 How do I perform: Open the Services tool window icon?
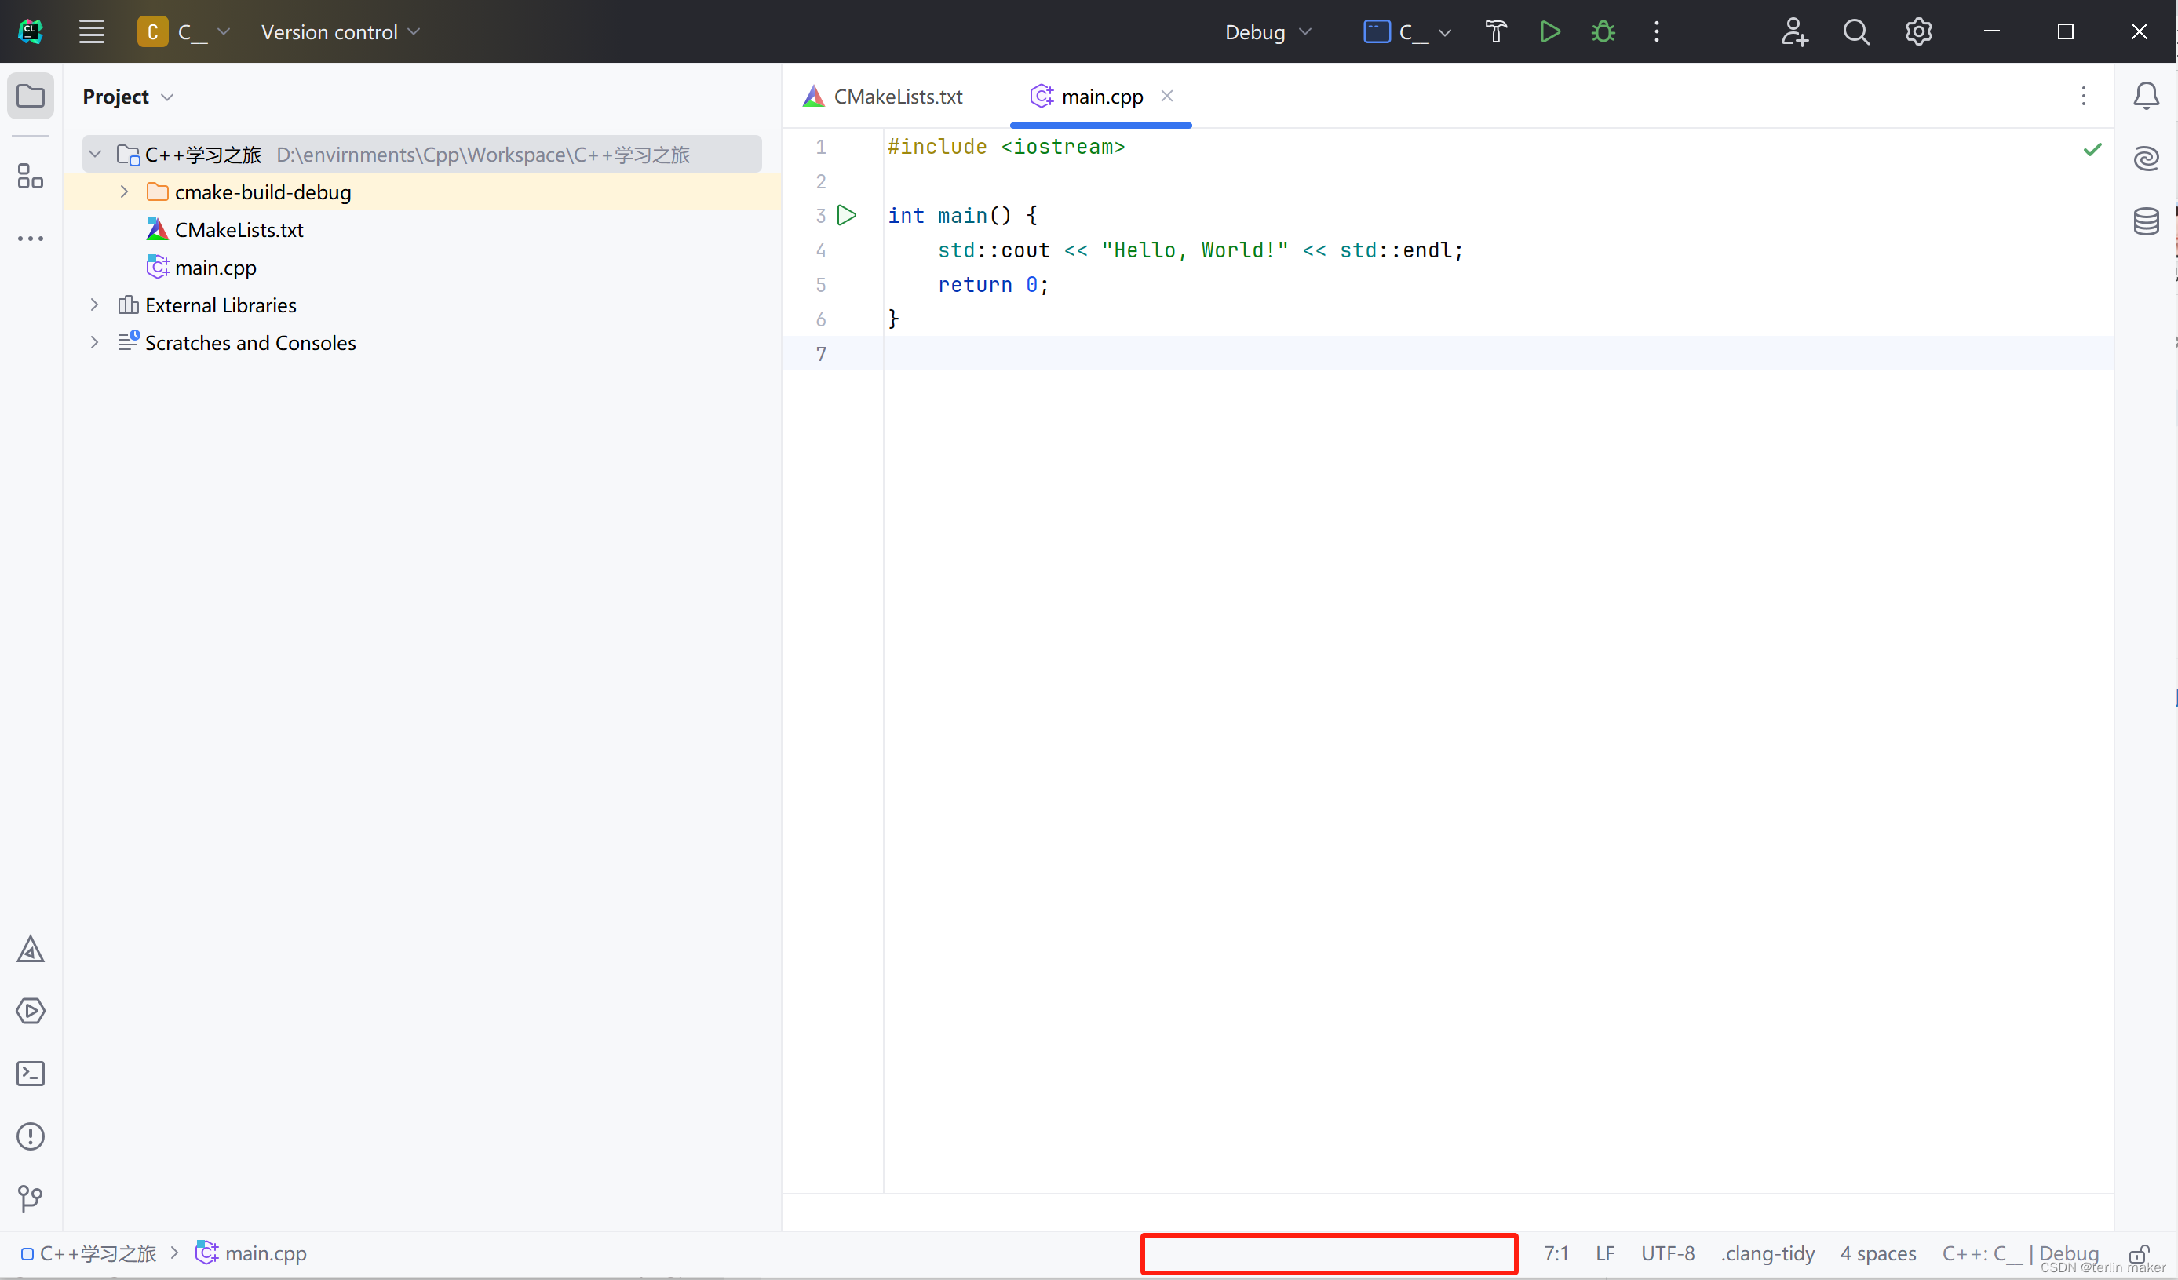31,1012
